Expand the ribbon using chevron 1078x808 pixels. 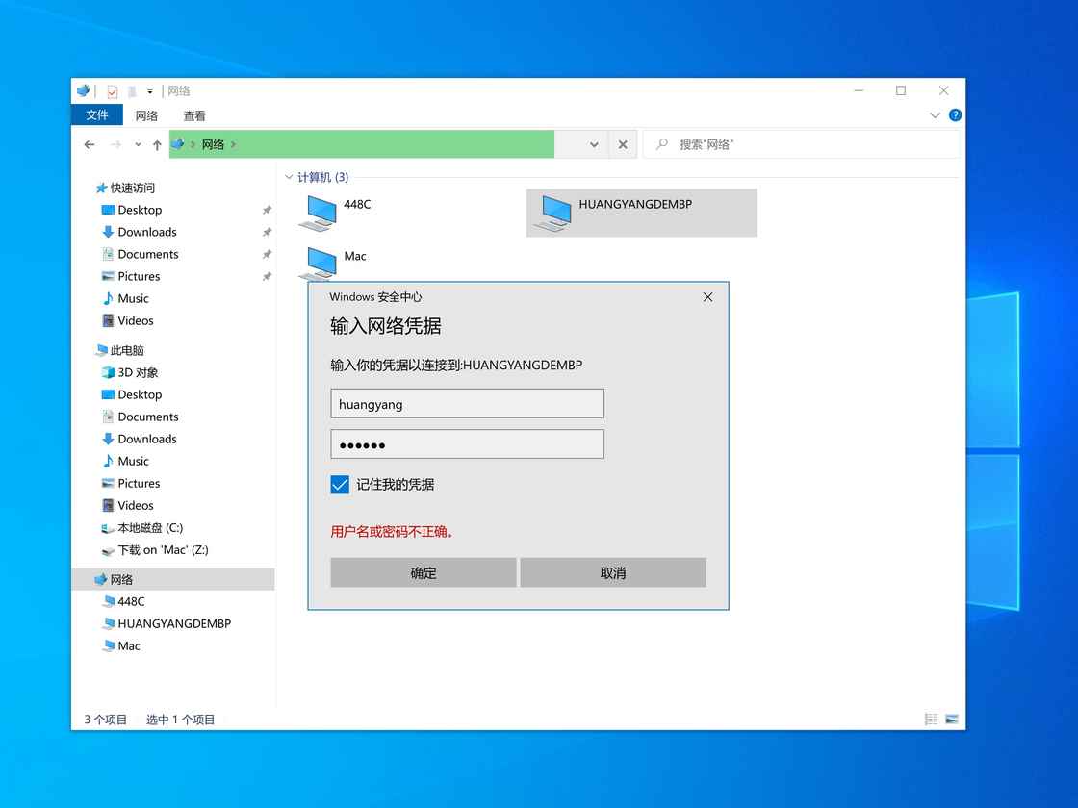tap(935, 114)
